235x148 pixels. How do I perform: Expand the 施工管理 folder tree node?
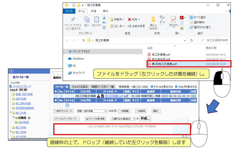[x=11, y=132]
